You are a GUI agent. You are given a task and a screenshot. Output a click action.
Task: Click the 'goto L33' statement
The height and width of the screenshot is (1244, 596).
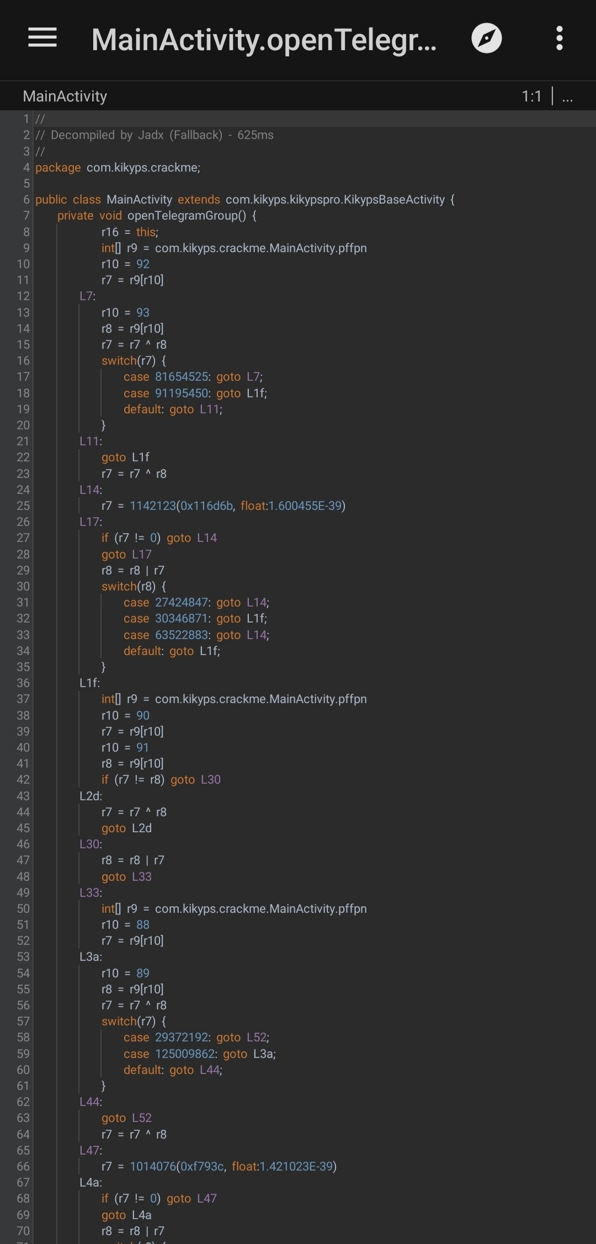[x=126, y=876]
